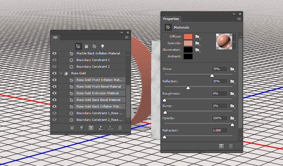Collapse the 3D panel to icons
The width and height of the screenshot is (283, 166).
pos(122,32)
